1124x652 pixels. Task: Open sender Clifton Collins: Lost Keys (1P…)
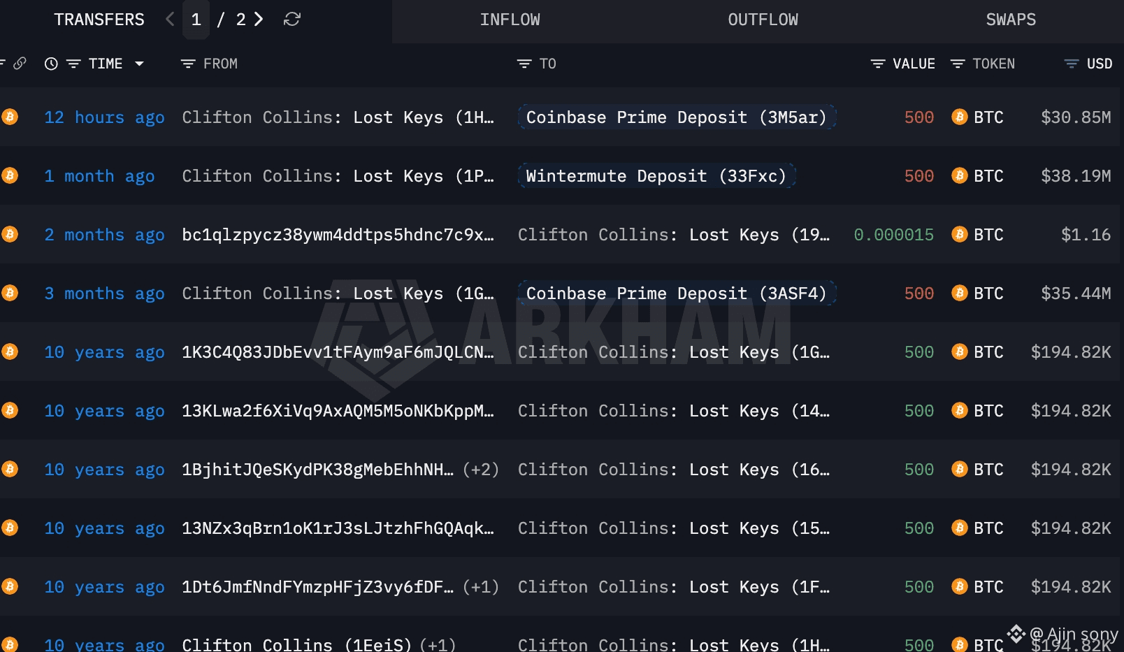coord(338,176)
